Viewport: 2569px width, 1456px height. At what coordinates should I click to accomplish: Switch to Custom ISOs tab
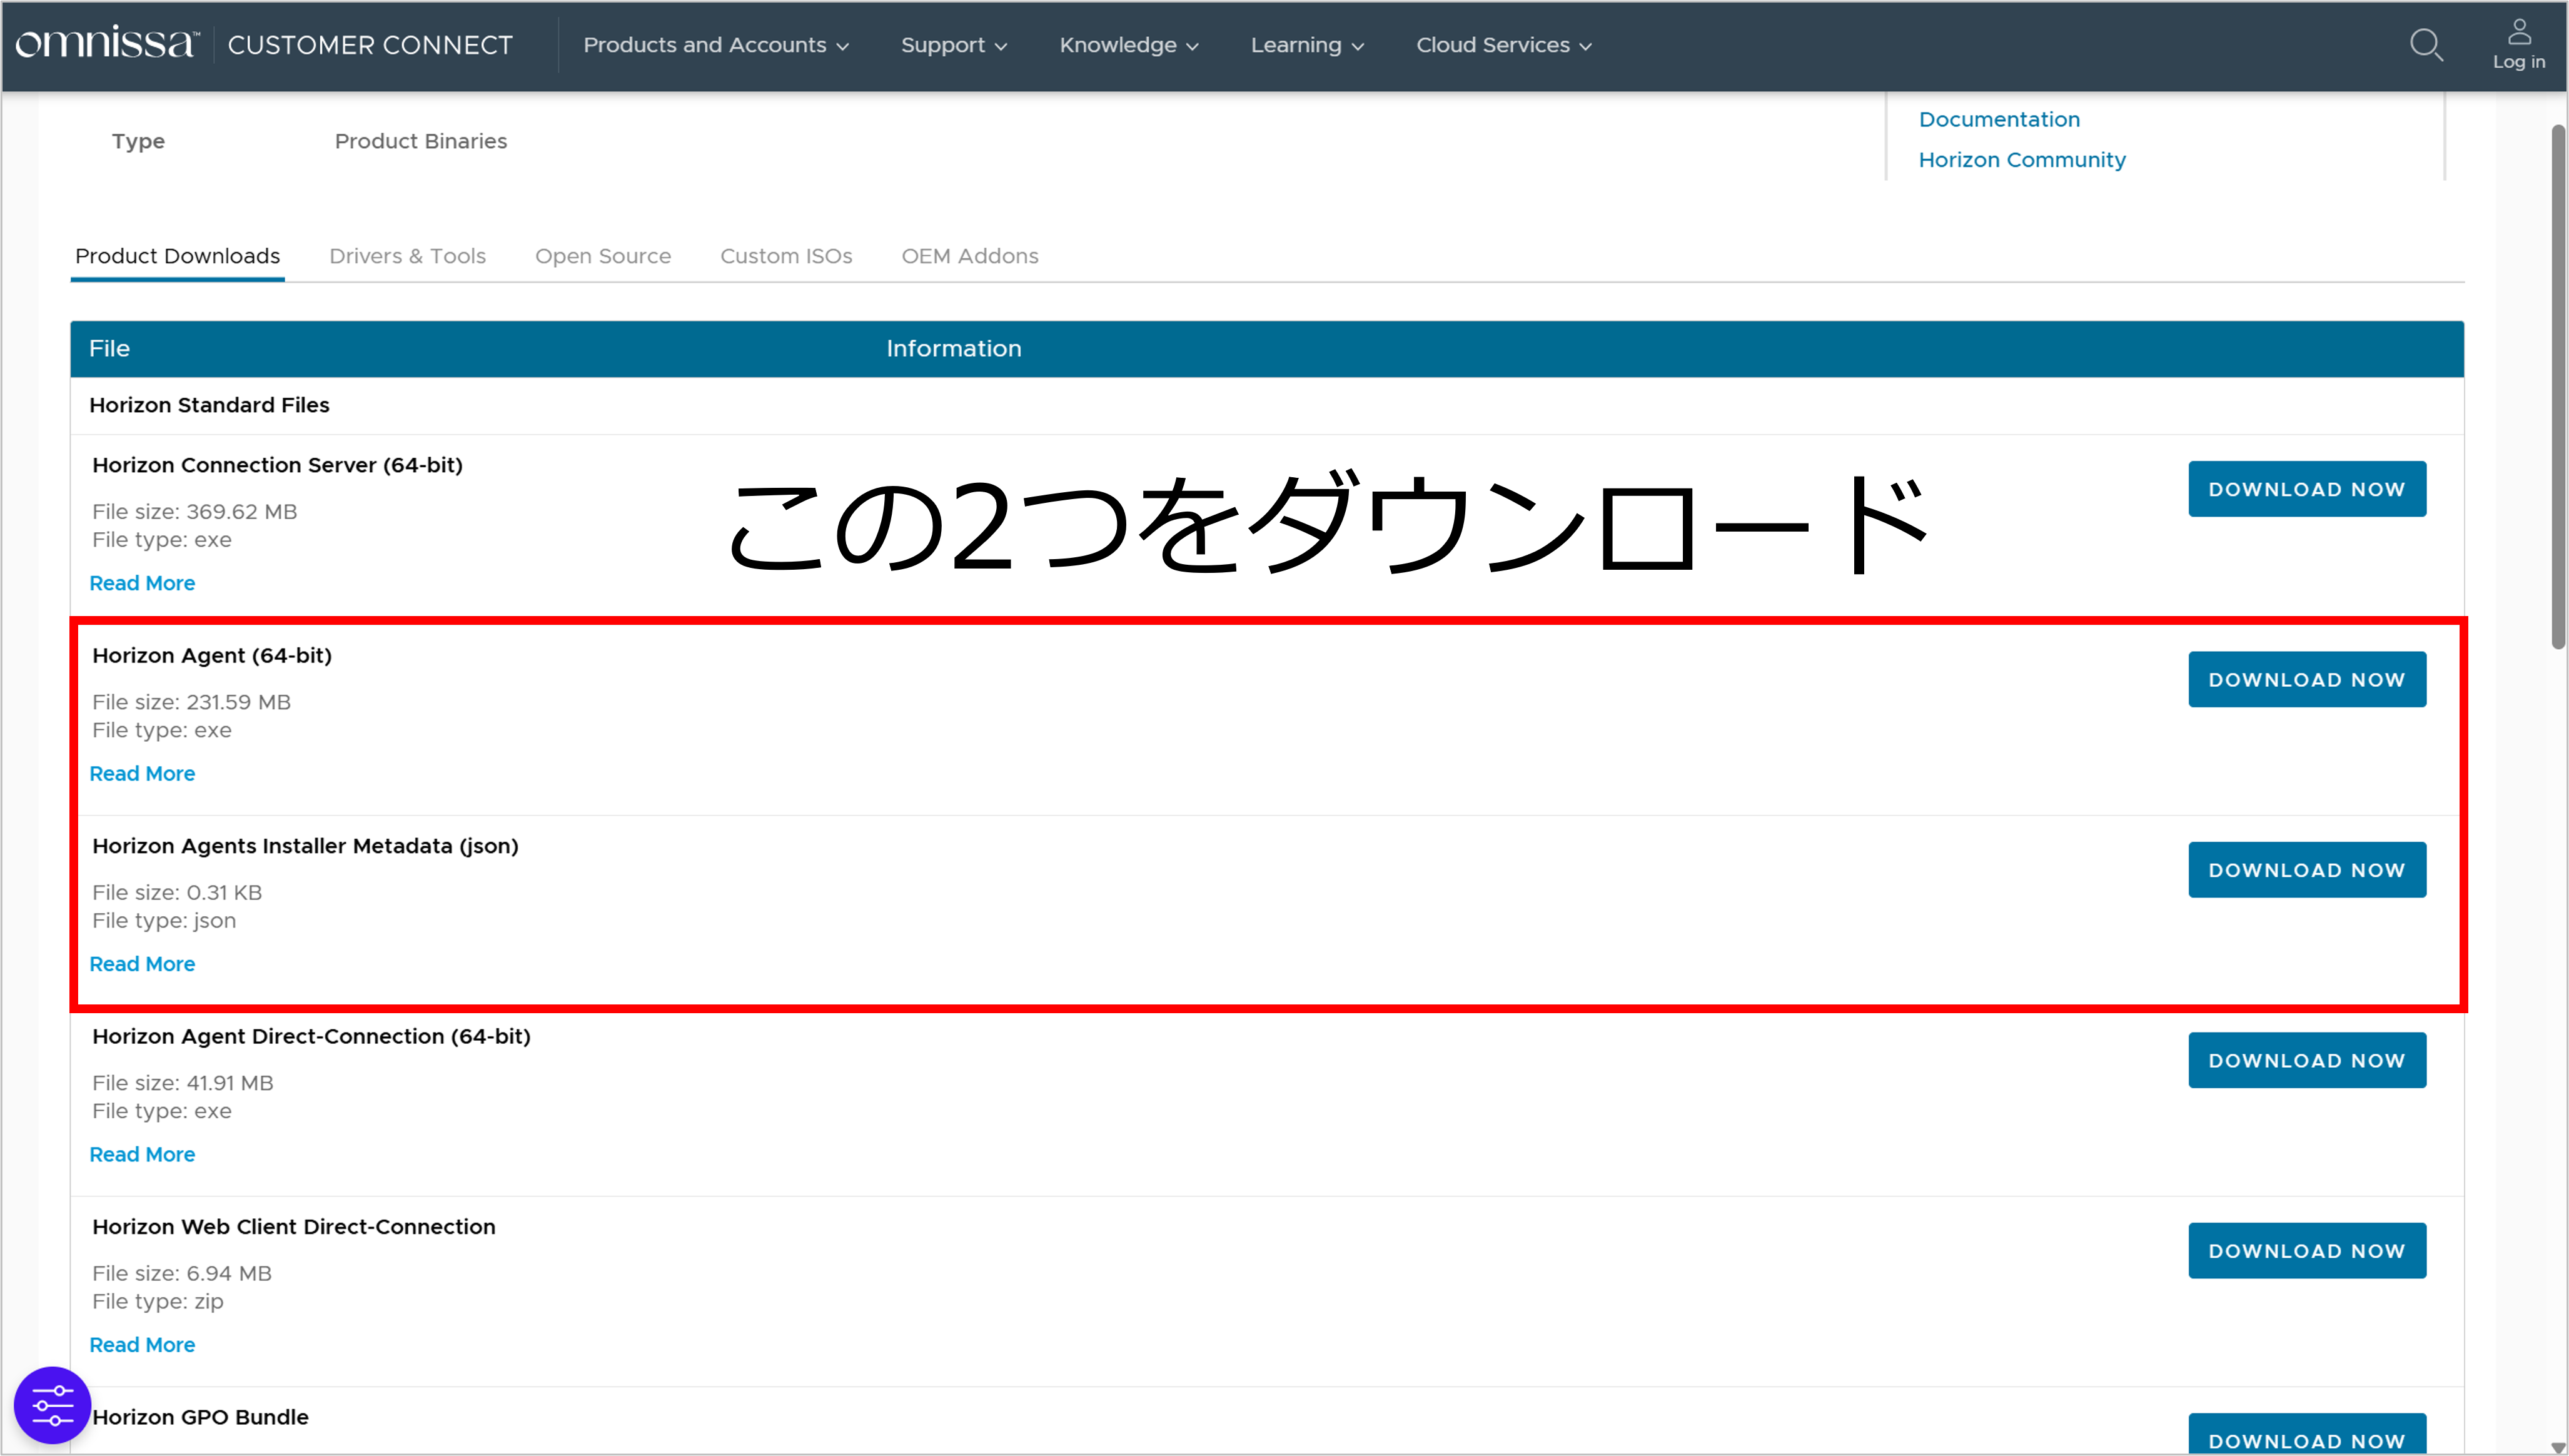point(785,256)
